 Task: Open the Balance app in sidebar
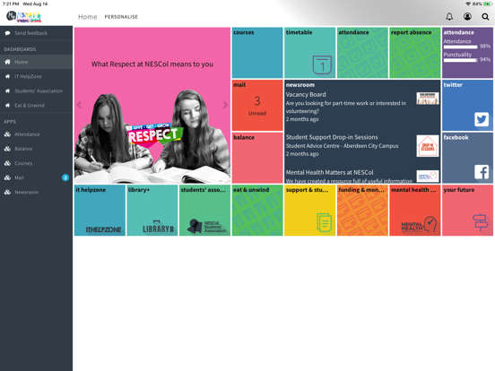36,149
